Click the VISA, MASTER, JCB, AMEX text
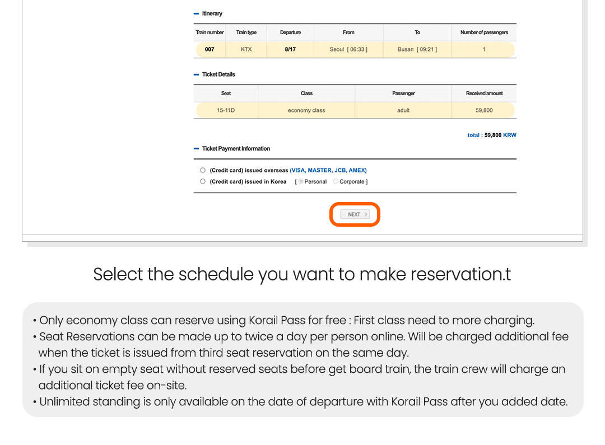605x445 pixels. coord(328,170)
